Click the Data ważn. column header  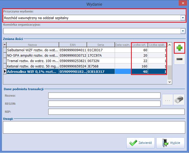pyautogui.click(x=123, y=45)
